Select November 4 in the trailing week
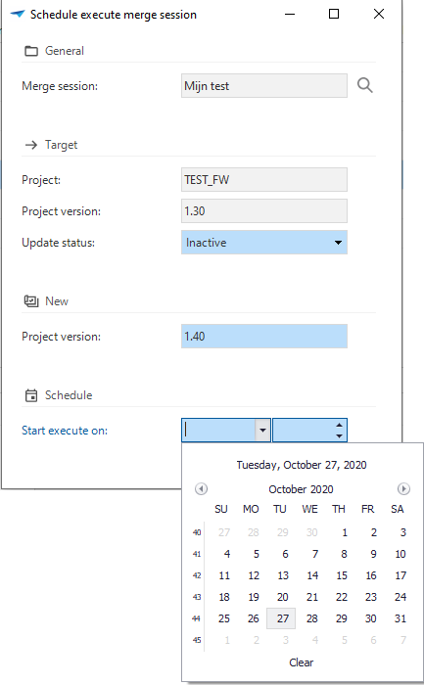424x685 pixels. pos(314,640)
